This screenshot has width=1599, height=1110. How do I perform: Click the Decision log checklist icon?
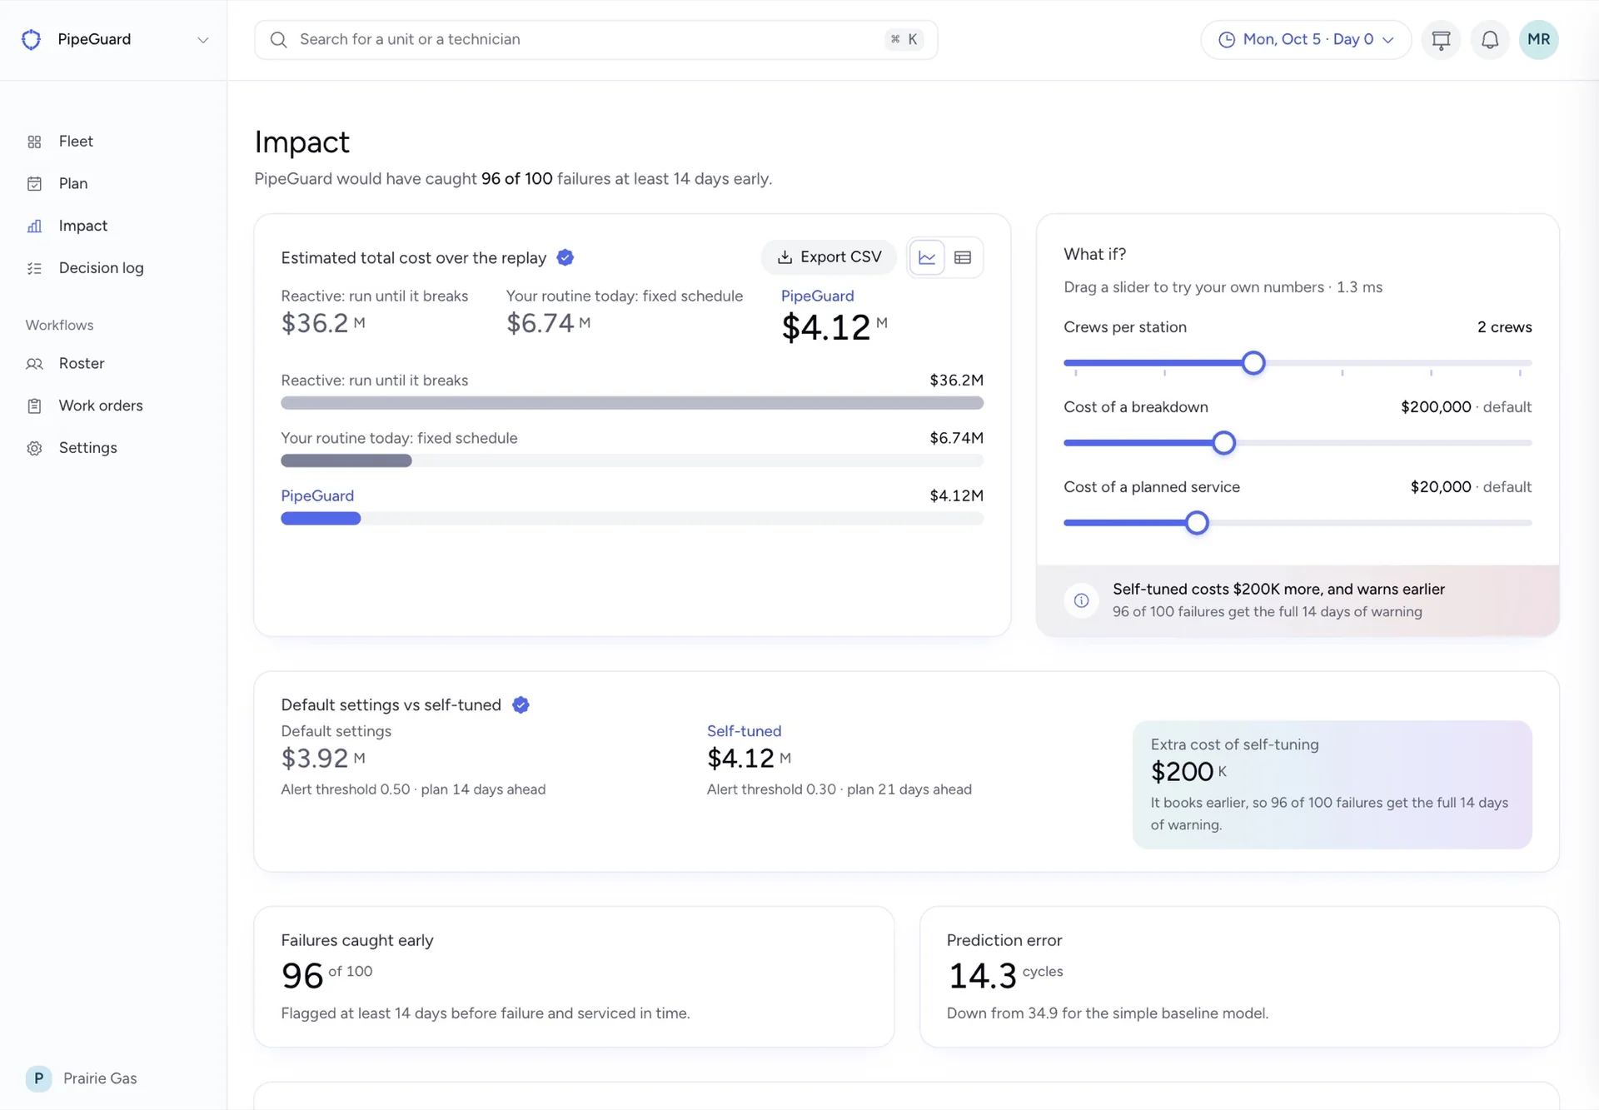tap(34, 268)
